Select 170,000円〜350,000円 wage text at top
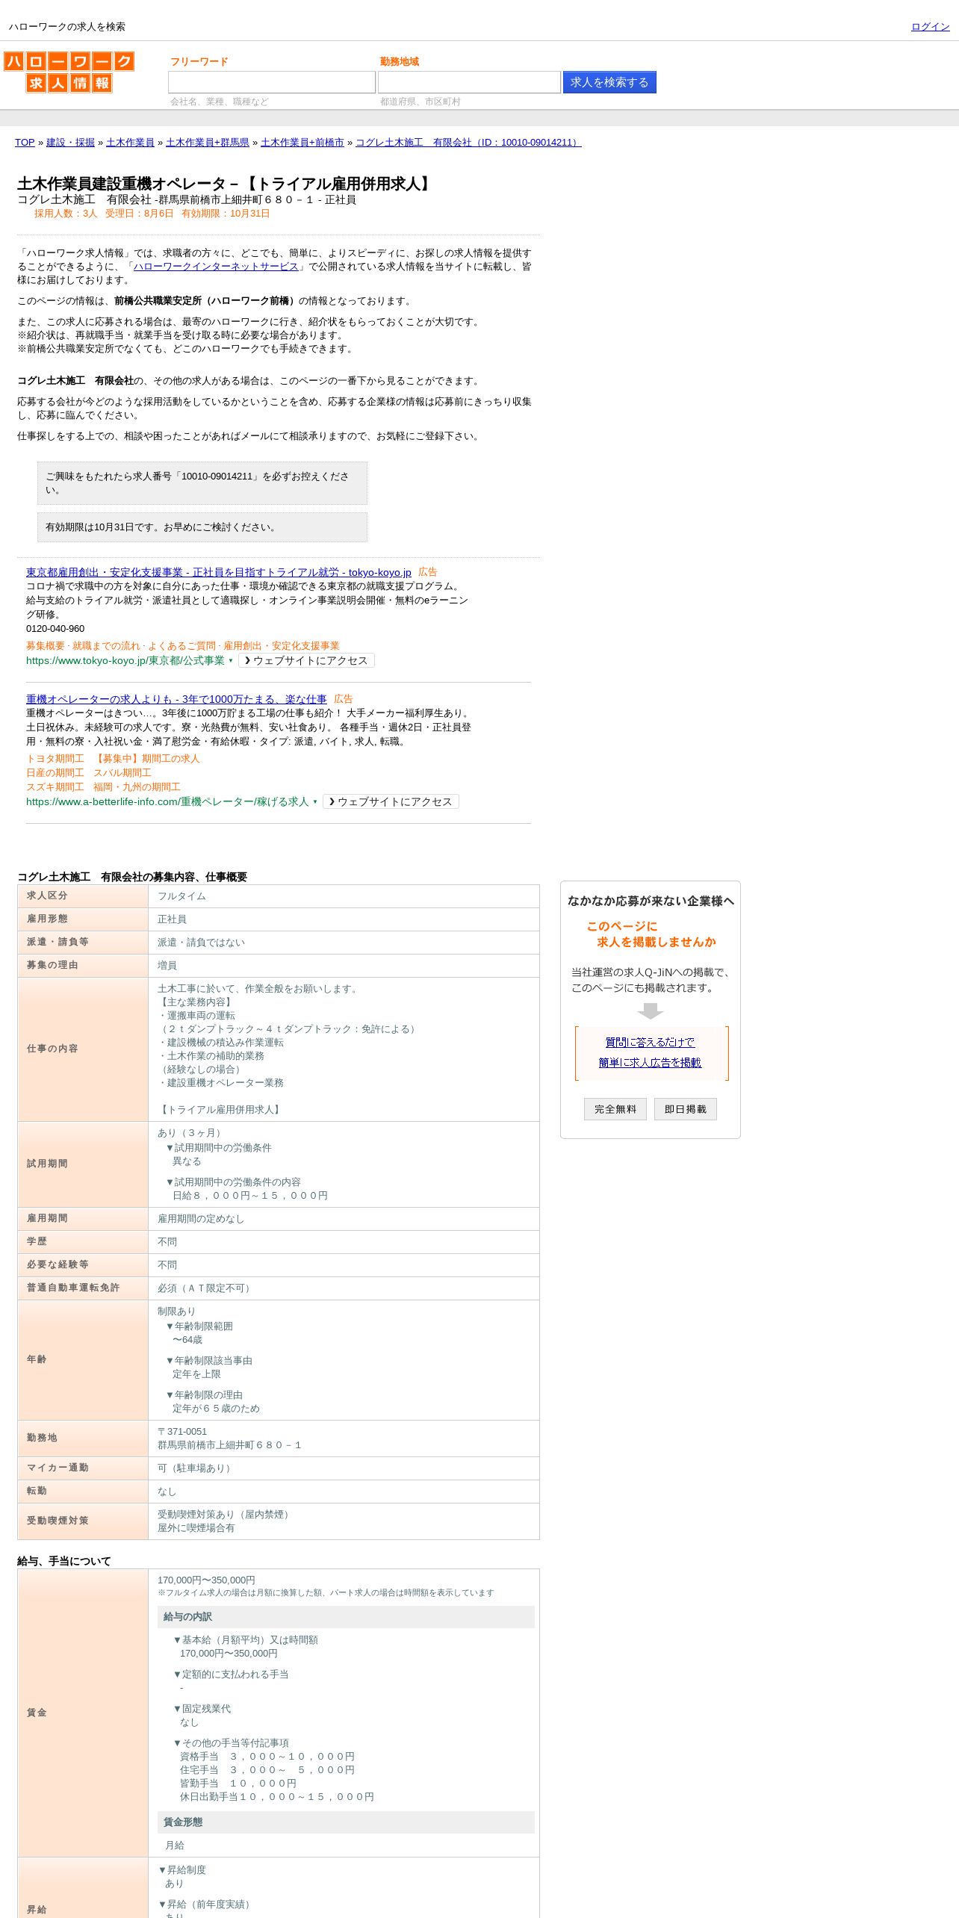Viewport: 959px width, 1918px height. pos(206,1580)
